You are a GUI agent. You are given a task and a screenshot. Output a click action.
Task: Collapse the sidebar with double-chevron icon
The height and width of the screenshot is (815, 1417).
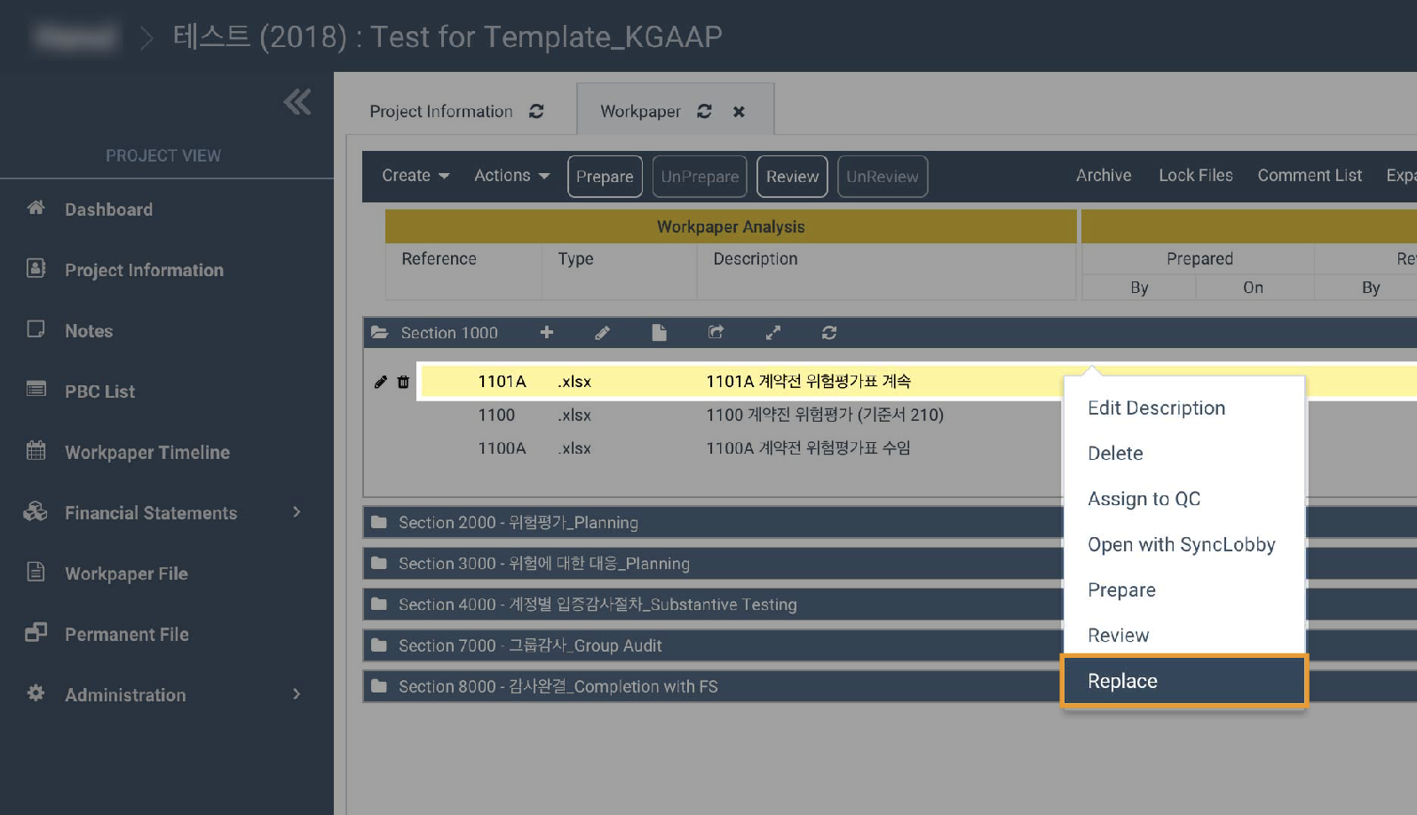(x=297, y=102)
